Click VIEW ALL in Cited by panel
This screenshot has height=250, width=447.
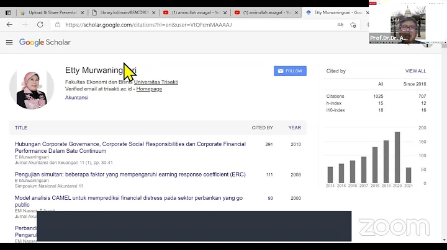[x=415, y=71]
